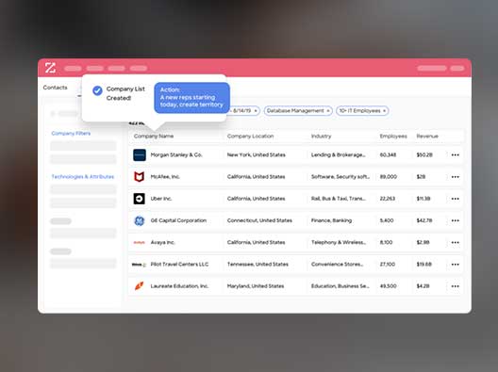Screen dimensions: 498x372
Task: Click the Pilot Travel Centers logo
Action: click(139, 265)
